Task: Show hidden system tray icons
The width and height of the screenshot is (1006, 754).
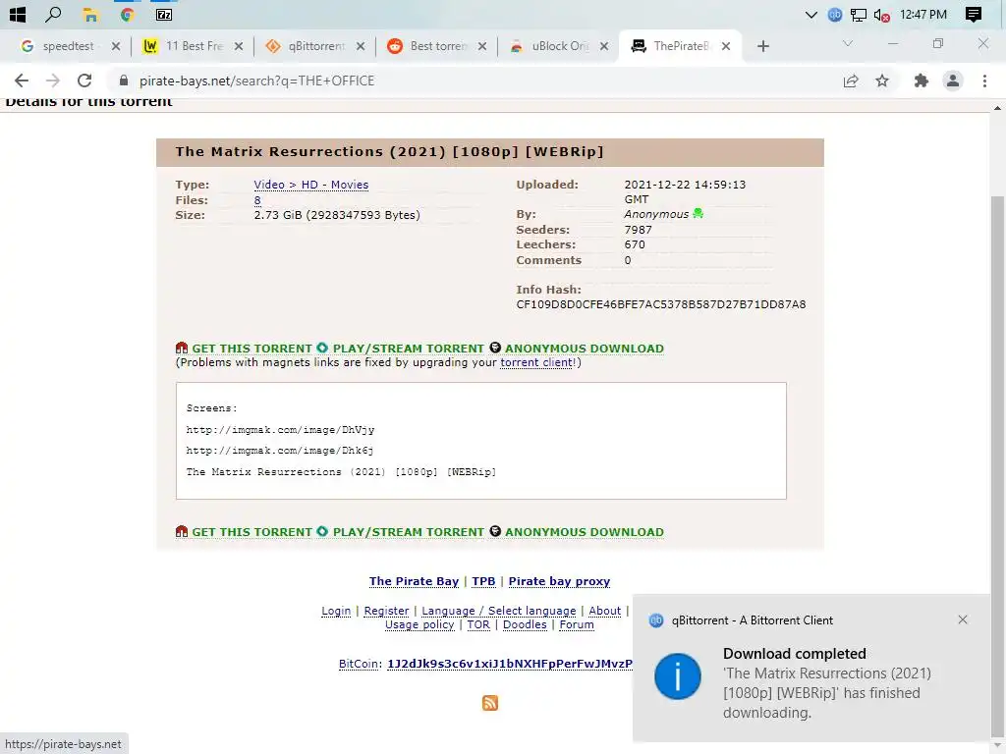Action: click(x=810, y=15)
